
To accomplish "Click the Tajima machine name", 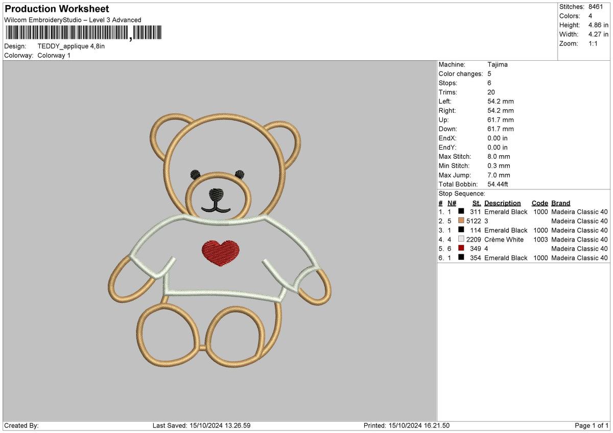I will [498, 64].
